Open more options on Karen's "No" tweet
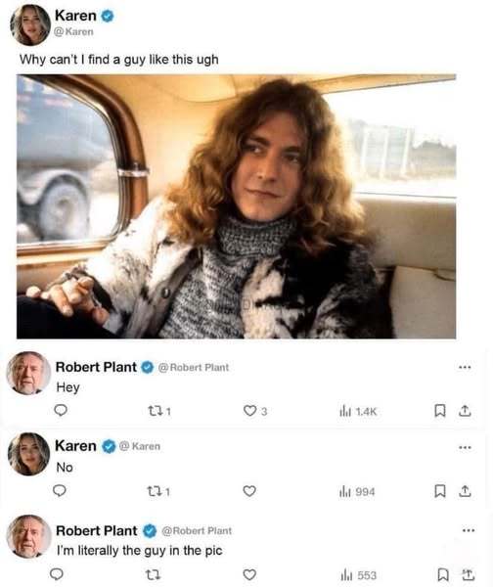Viewport: 493px width, 587px height. [465, 447]
